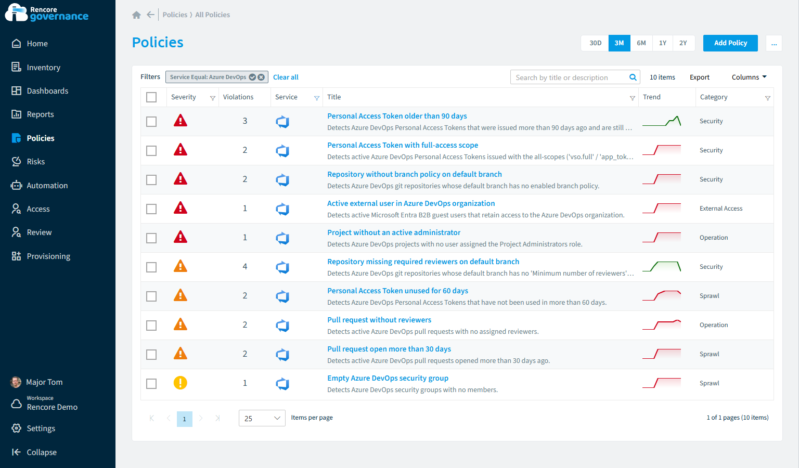Remove the Azure DevOps filter chip
Screen dimensions: 799x468
(261, 77)
